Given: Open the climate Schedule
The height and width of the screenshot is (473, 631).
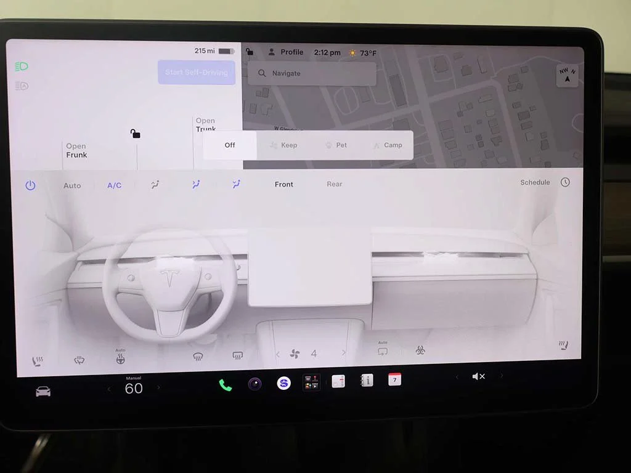Looking at the screenshot, I should coord(535,182).
